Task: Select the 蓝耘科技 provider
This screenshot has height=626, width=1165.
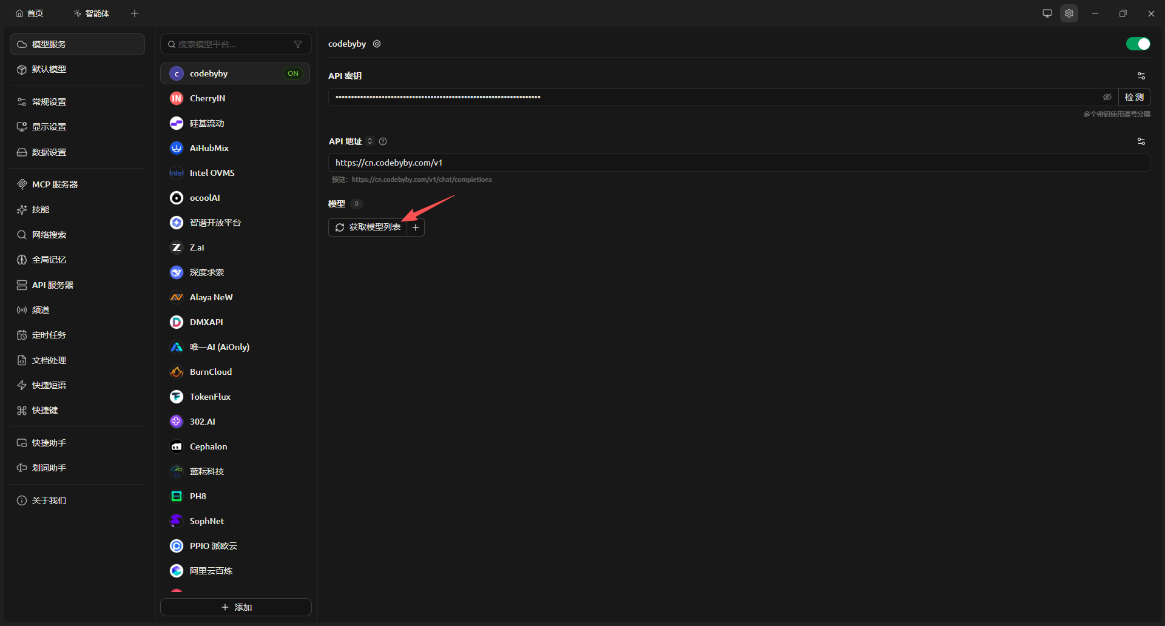Action: tap(235, 471)
